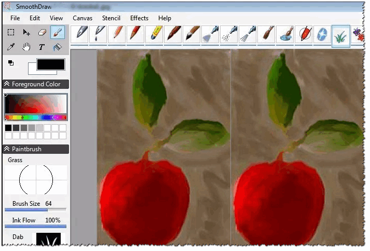370x251 pixels.
Task: Click the Dab grass thumbnail
Action: click(48, 239)
